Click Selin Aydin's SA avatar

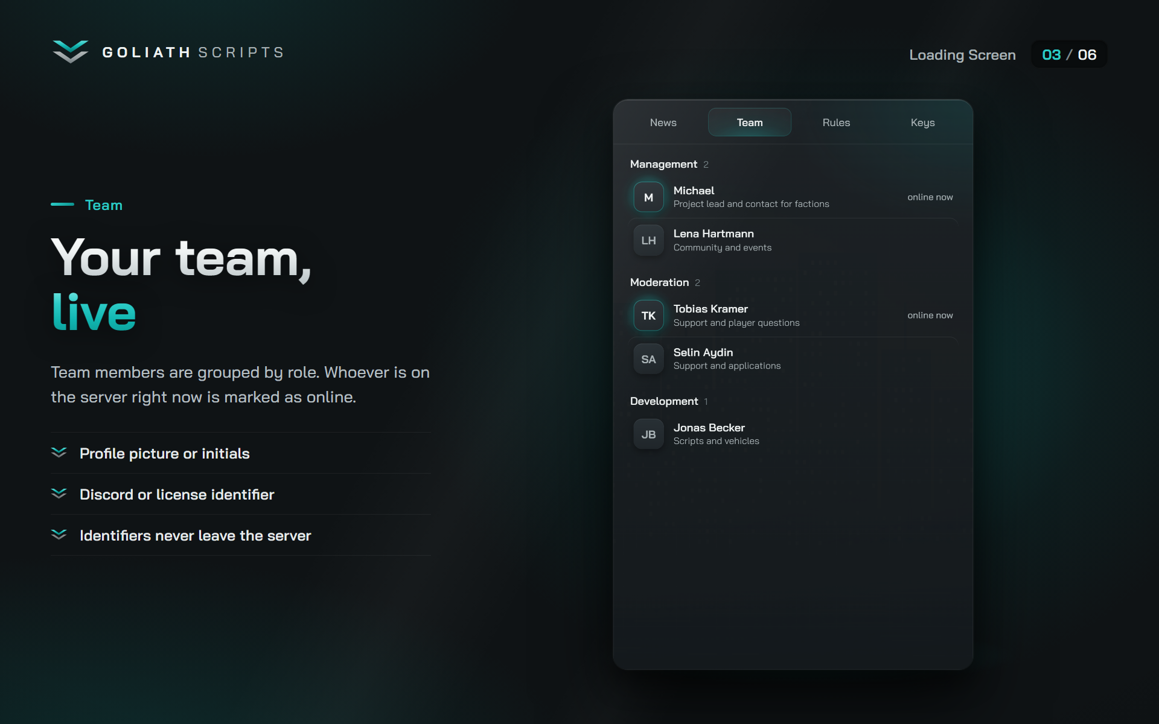pos(648,359)
